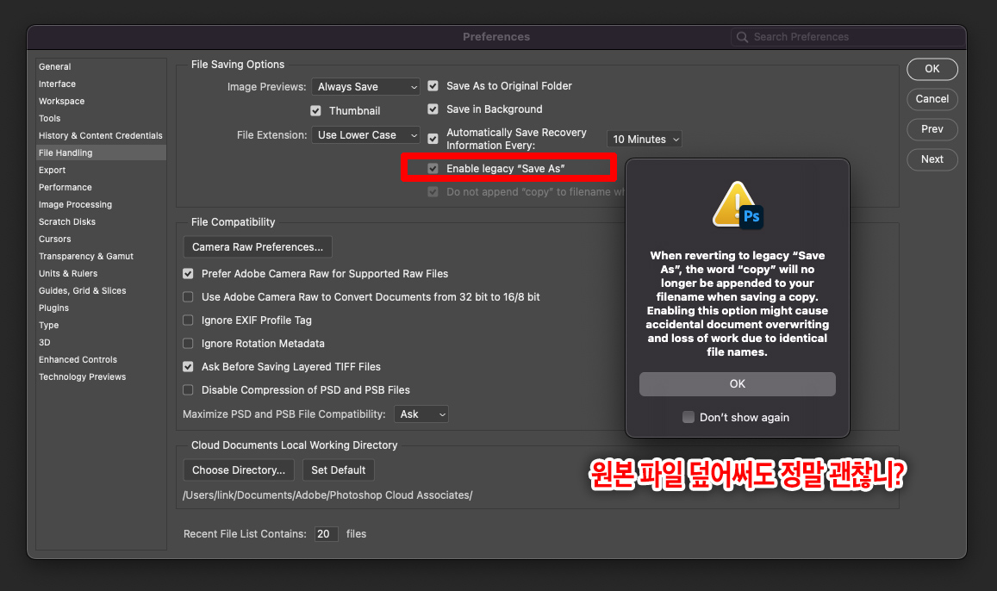Screen dimensions: 997x591
Task: Toggle Ask Before Saving Layered TIFF Files
Action: 188,367
